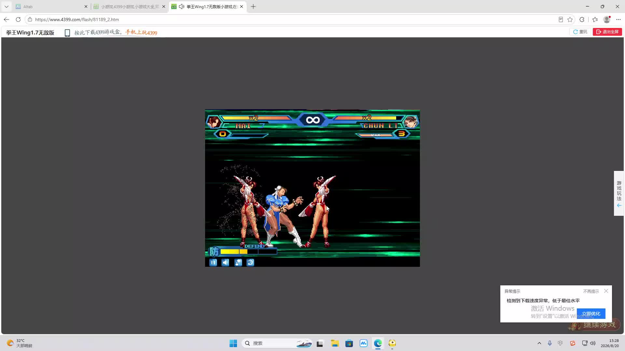Open the reader view icon
The width and height of the screenshot is (625, 351).
click(561, 19)
